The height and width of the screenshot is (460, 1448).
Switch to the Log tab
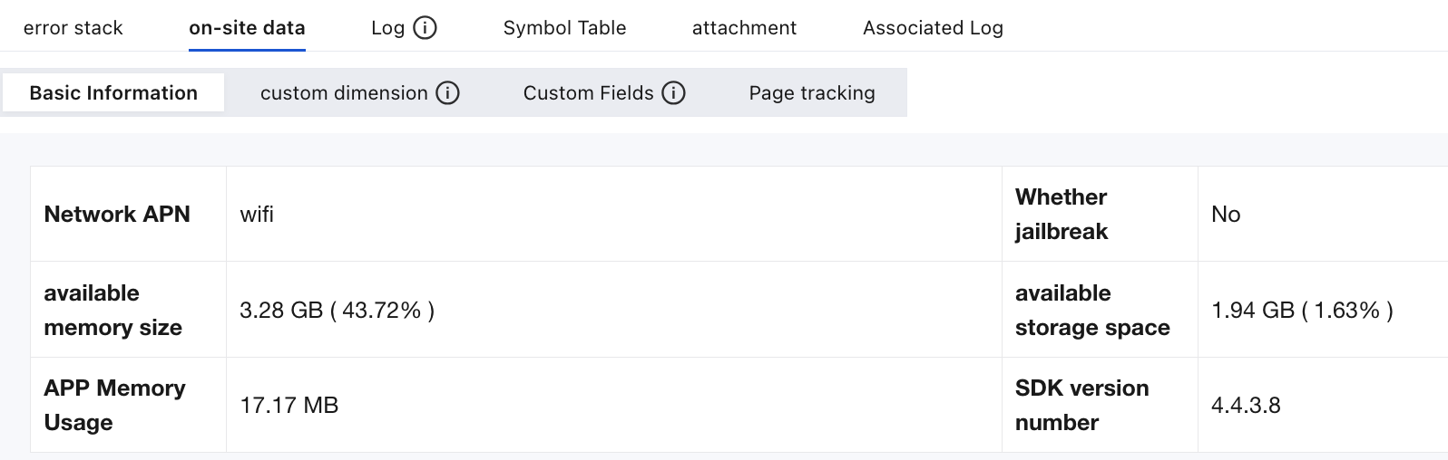387,28
